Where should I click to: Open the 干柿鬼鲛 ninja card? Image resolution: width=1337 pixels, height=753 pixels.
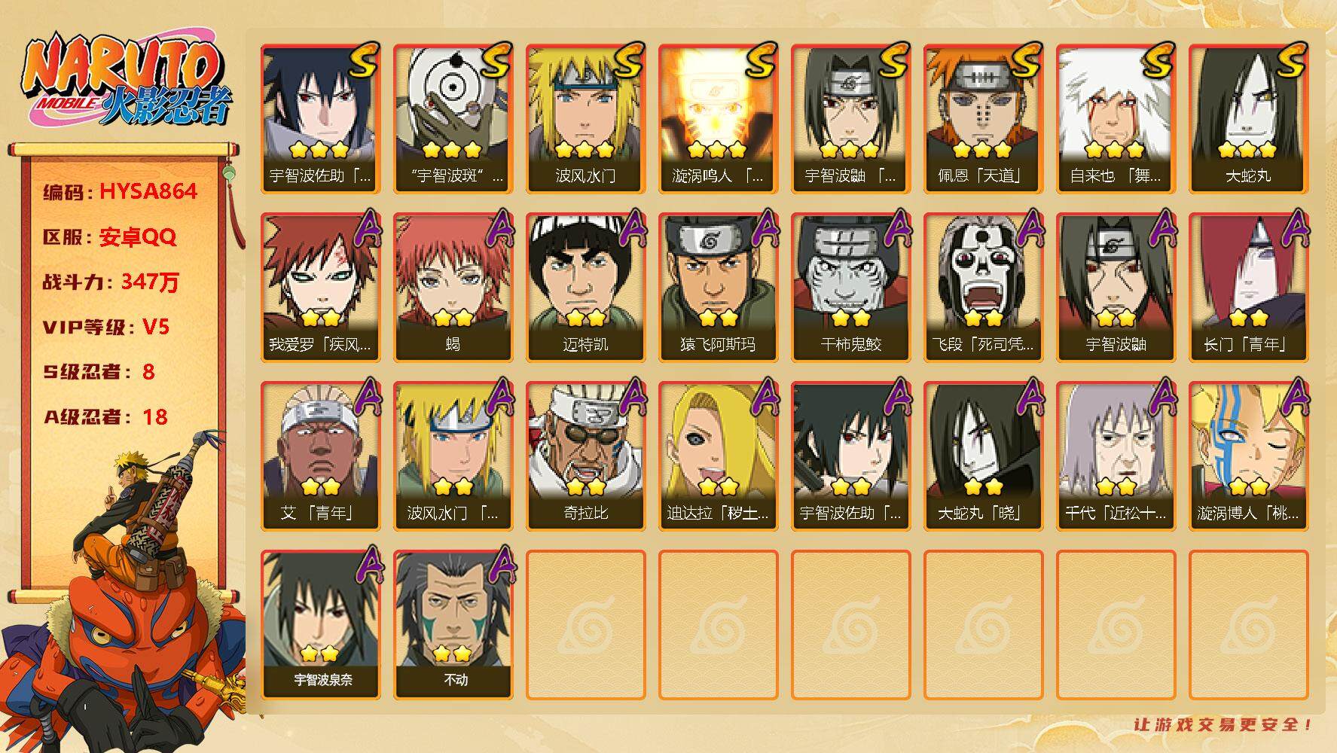[x=850, y=288]
